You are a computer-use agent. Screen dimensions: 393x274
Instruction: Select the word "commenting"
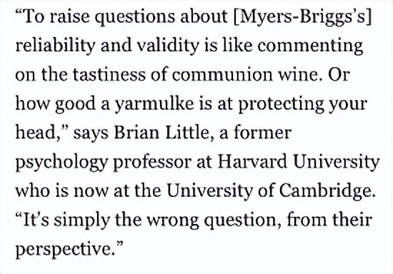pyautogui.click(x=310, y=47)
